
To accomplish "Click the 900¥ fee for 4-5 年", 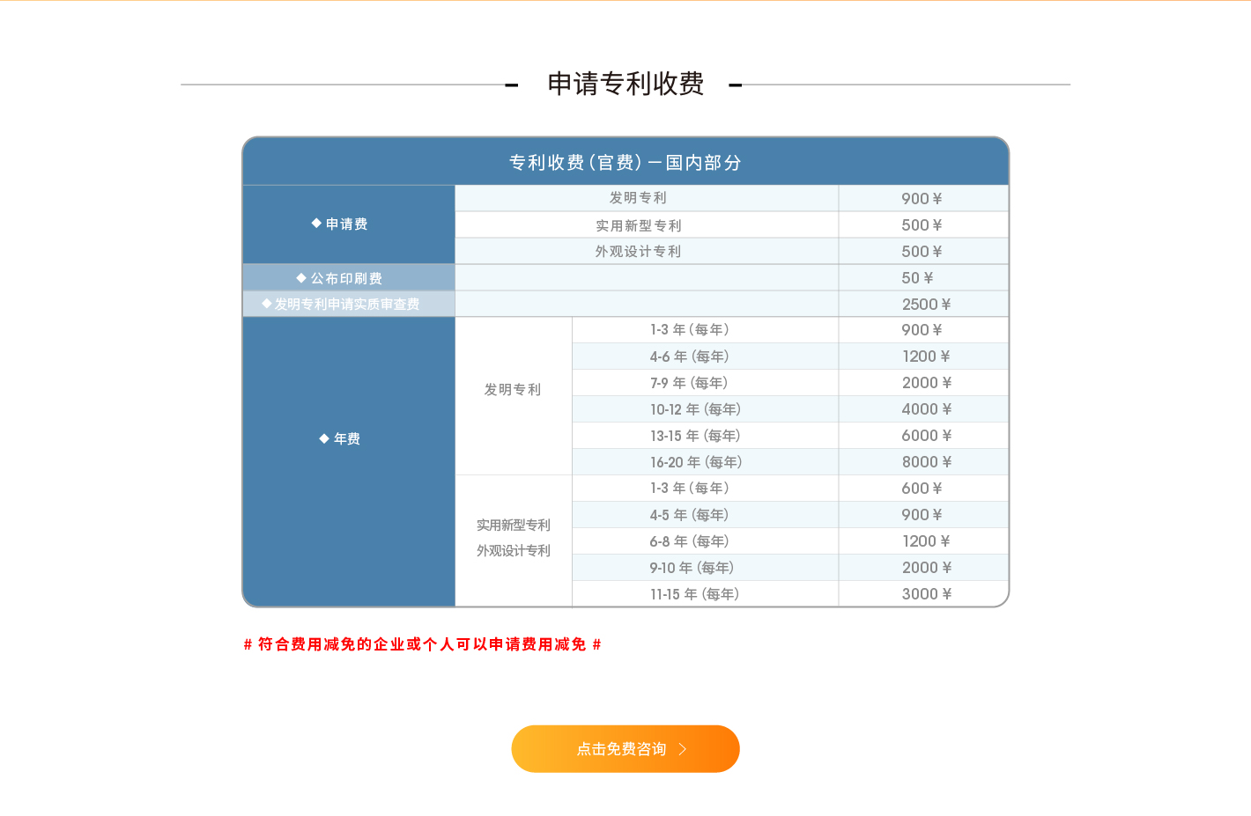I will pyautogui.click(x=922, y=515).
